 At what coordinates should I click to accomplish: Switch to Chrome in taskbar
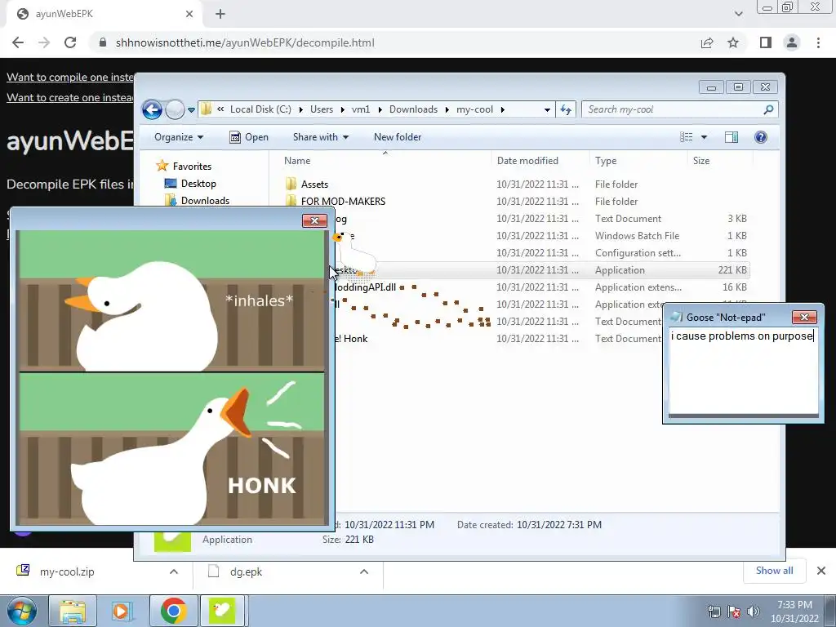(173, 611)
